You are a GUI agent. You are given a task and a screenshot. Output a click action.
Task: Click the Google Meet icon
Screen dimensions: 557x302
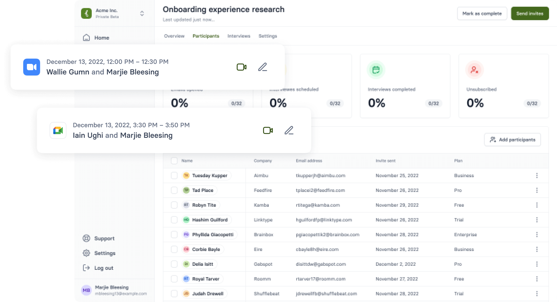58,130
